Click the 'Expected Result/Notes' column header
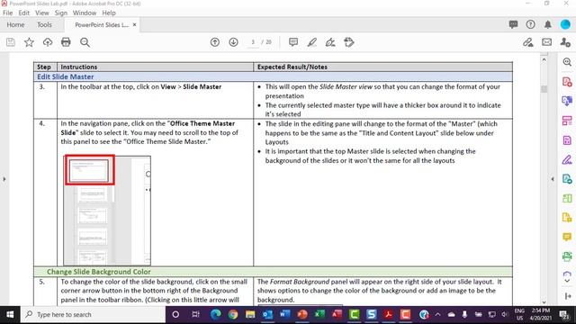Viewport: 576px width, 324px height. (292, 67)
